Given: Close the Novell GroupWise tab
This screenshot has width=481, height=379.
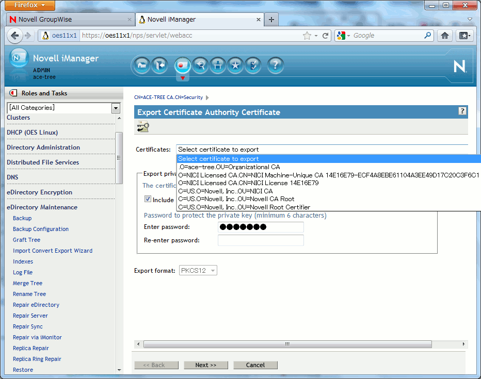Looking at the screenshot, I should [130, 20].
